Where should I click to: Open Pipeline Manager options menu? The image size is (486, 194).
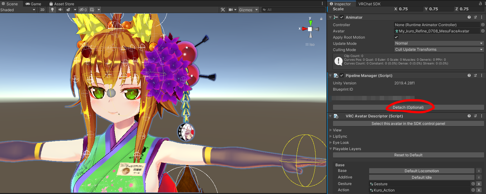482,76
